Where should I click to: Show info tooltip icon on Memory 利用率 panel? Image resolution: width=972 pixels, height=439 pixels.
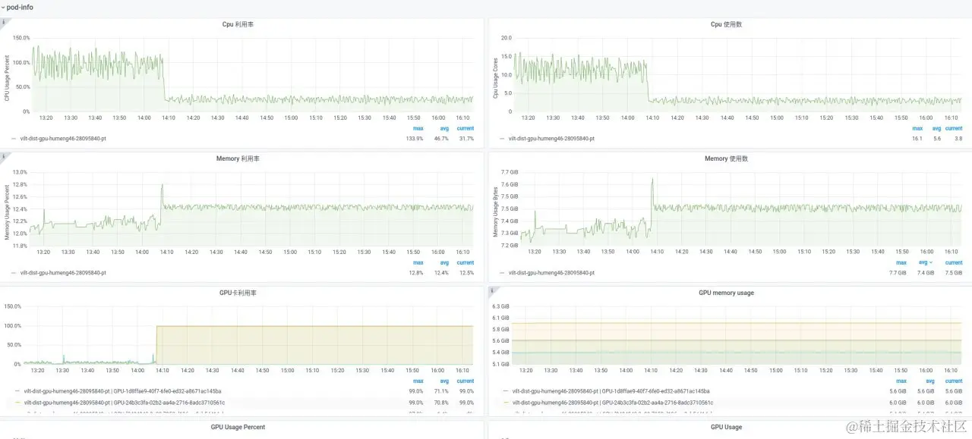coord(4,155)
